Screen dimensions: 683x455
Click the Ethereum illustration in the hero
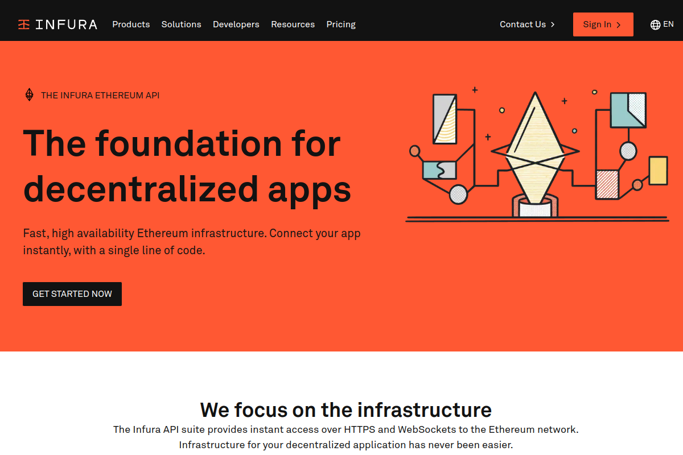(537, 154)
